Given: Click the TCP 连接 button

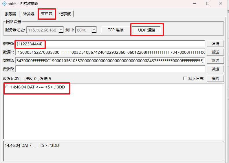Looking at the screenshot, I should click(x=116, y=30).
